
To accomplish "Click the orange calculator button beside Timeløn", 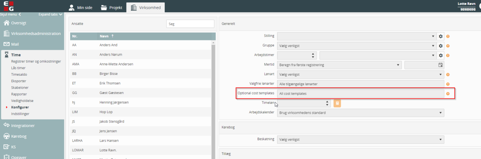I will pos(337,103).
